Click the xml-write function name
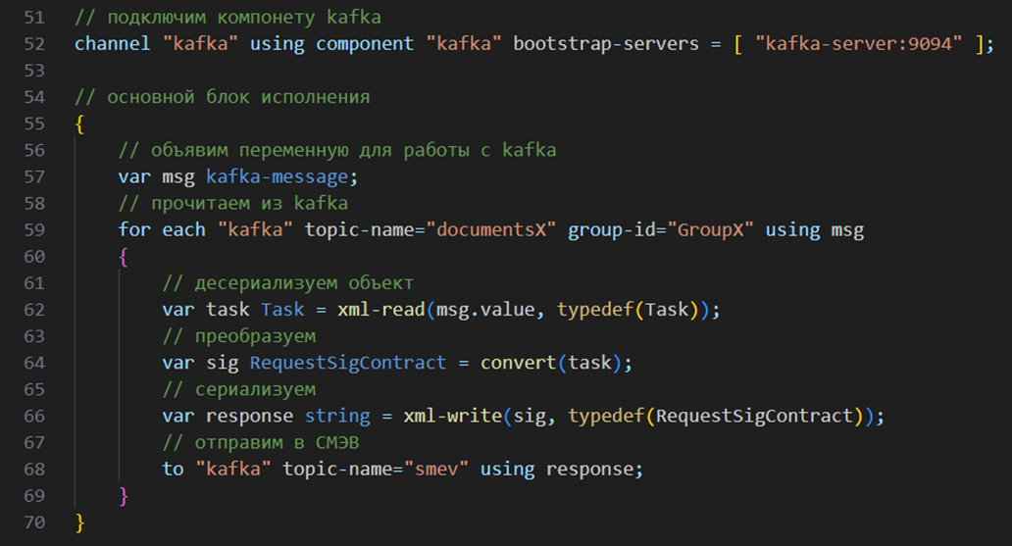The image size is (1012, 546). 452,416
